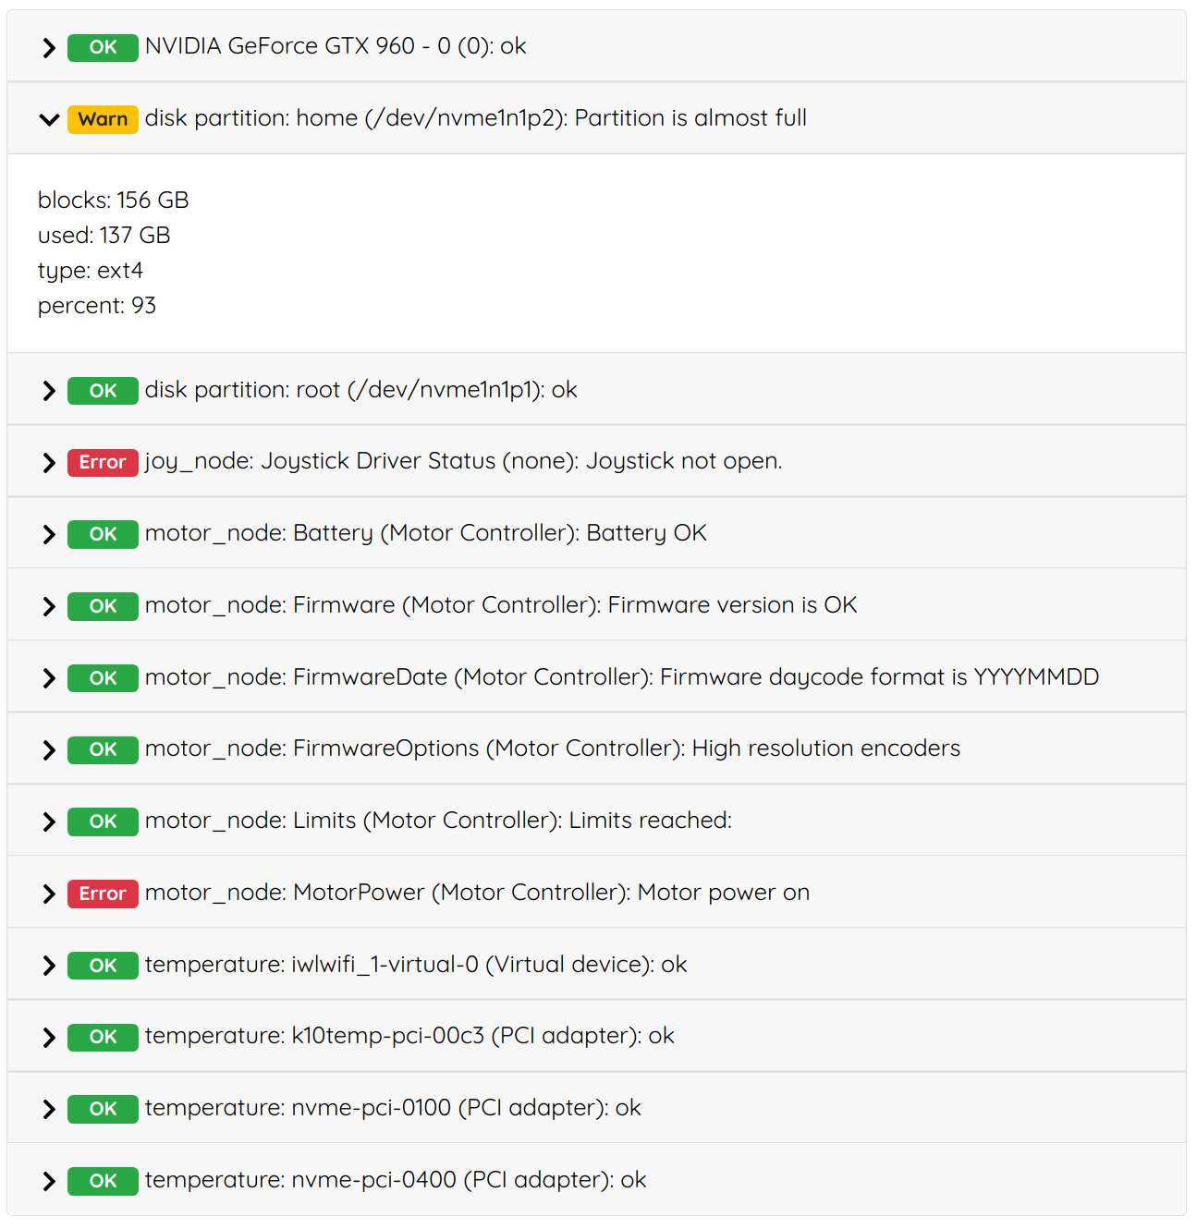Screen dimensions: 1197x1229
Task: Click the Warn badge on the home partition row
Action: click(x=103, y=118)
